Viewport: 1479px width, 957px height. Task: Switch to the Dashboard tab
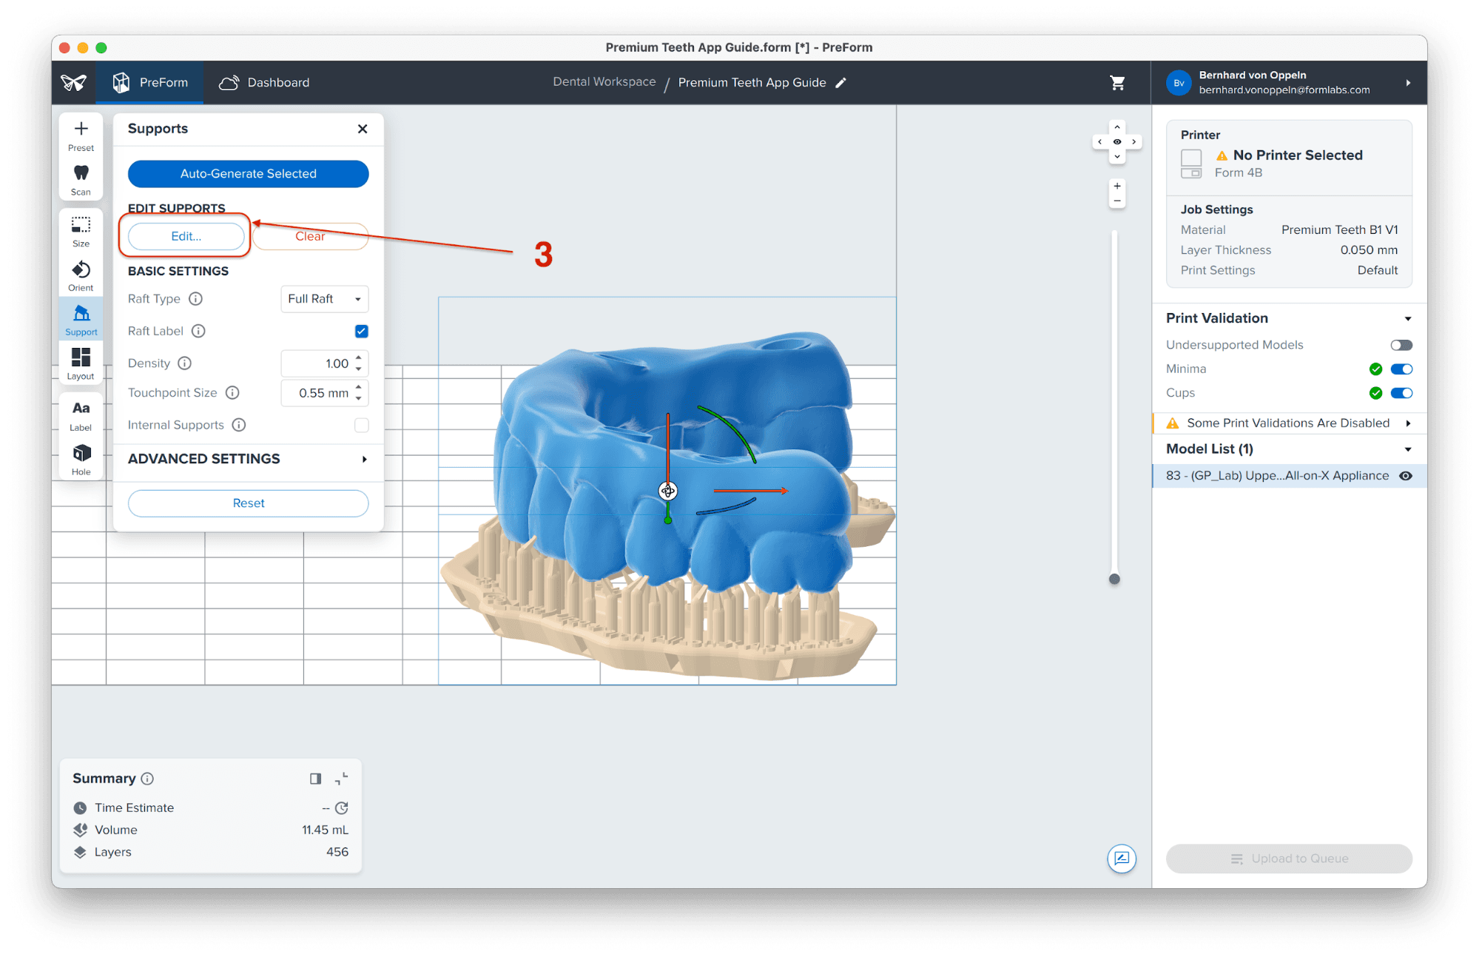click(x=264, y=83)
